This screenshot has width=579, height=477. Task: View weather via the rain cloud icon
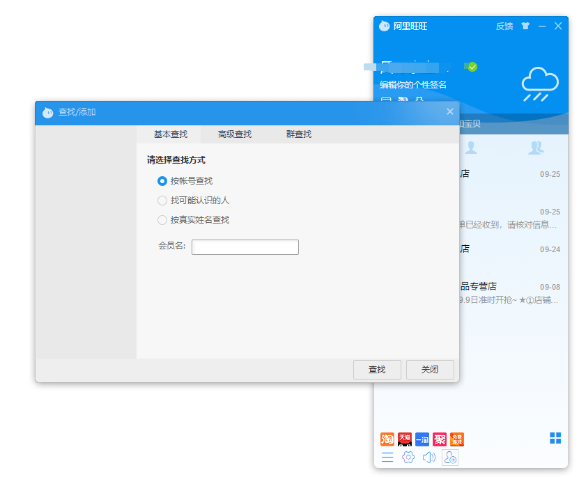click(540, 84)
